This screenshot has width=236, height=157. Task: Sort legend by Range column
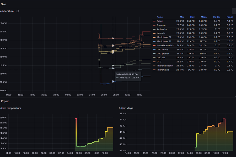coord(230,17)
